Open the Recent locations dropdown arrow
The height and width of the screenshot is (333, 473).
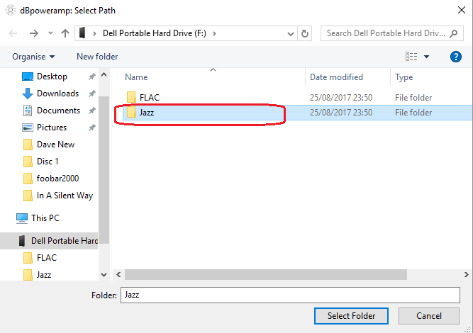[50, 33]
